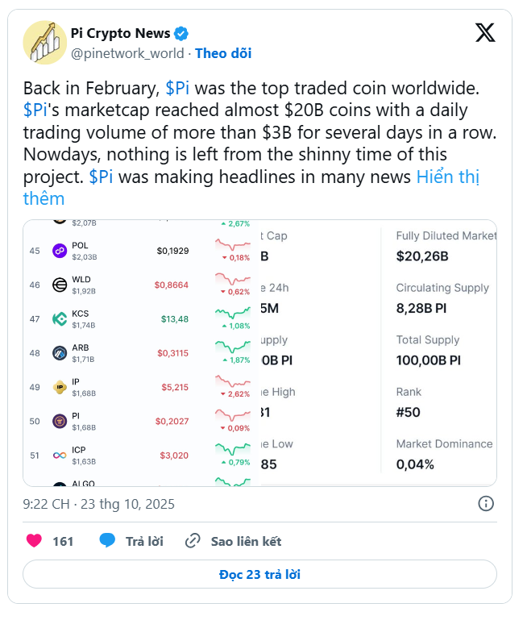Click the reply speech bubble icon

(x=107, y=541)
